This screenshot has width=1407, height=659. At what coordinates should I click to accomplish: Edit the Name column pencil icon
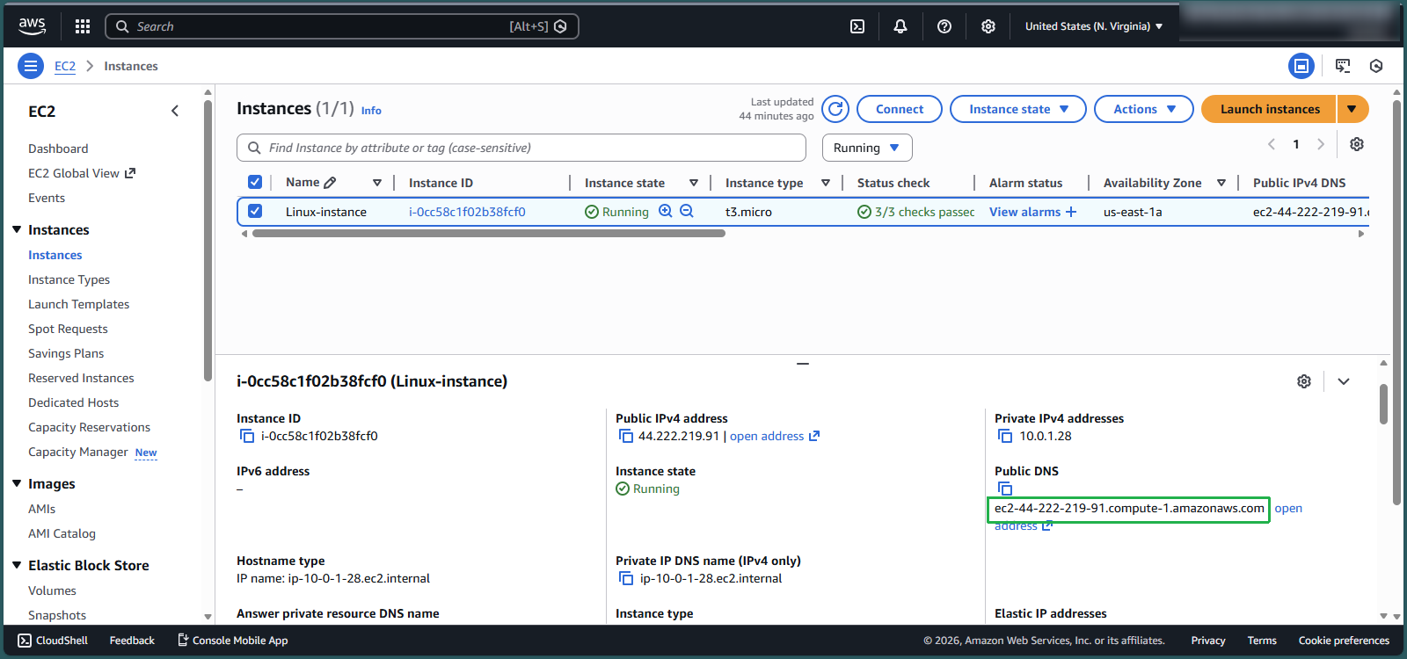[x=330, y=183]
